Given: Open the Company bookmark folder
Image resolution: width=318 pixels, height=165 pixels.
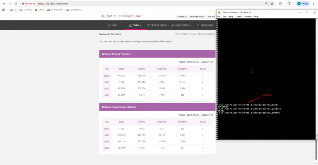Looking at the screenshot, I should tap(26, 10).
